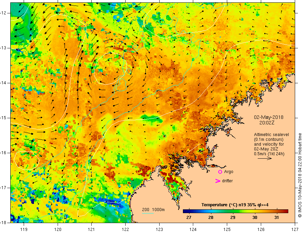Screen dimensions: 302x233
Task: Click the elongated green cool patch near 15S 122.7E
Action: pos(152,118)
